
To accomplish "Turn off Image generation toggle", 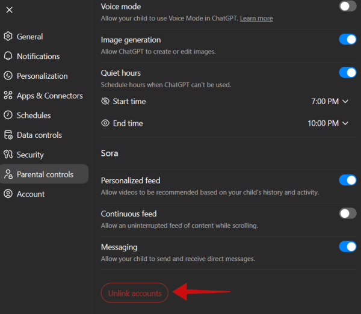I will [x=348, y=40].
